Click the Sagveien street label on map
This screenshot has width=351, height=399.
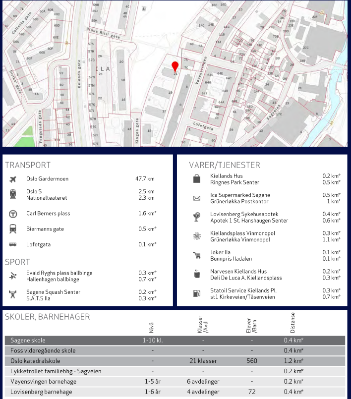273,112
